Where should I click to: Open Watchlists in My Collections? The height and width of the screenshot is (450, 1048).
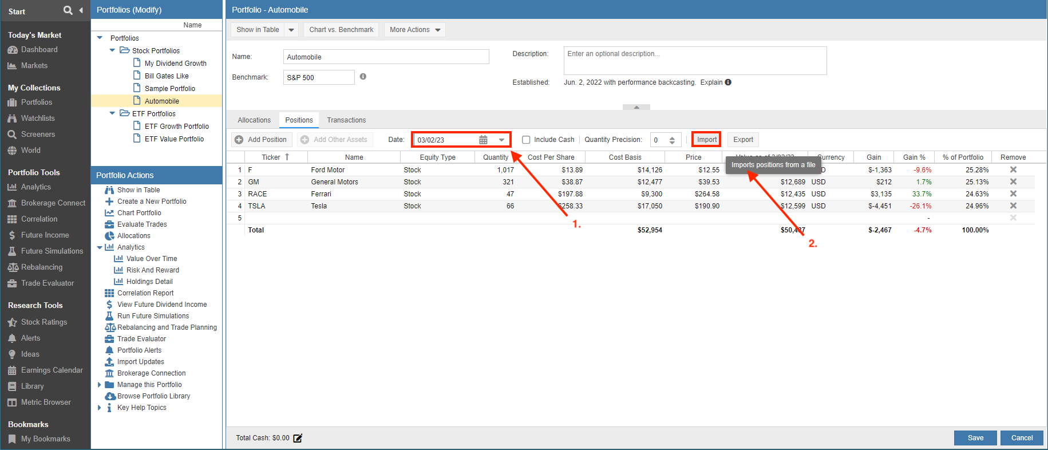(38, 119)
